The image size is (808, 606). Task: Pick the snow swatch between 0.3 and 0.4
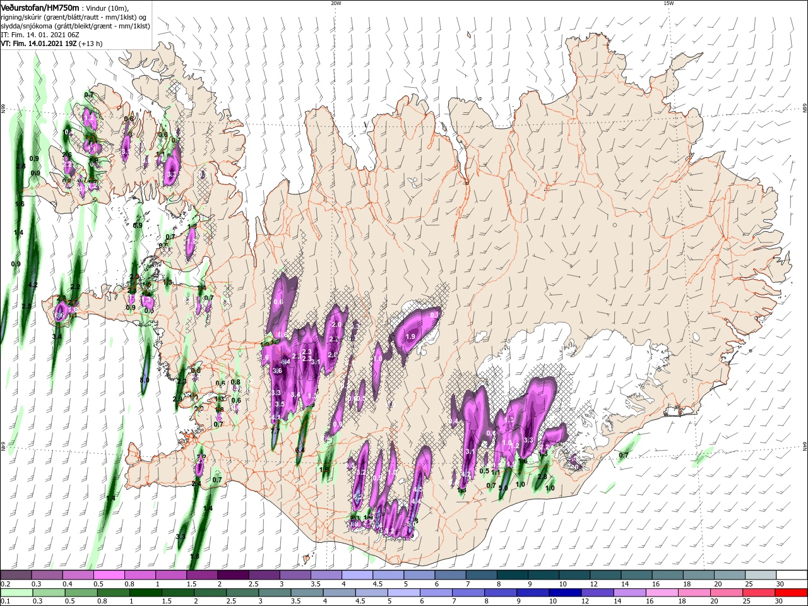tap(47, 575)
